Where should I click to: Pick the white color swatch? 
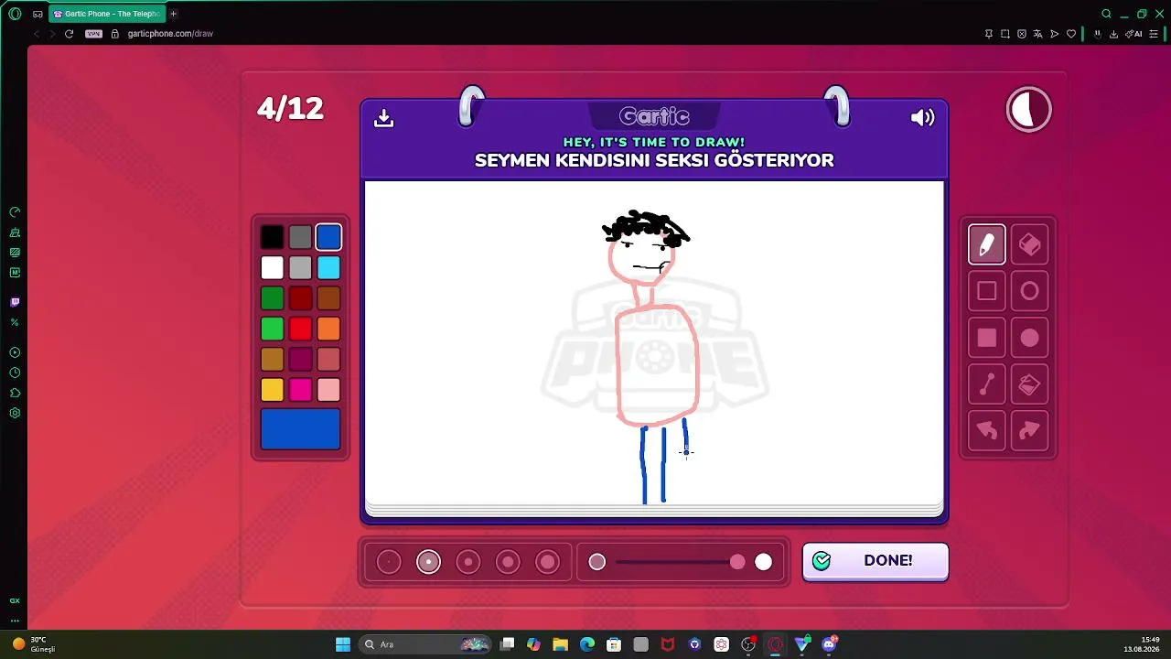click(272, 267)
